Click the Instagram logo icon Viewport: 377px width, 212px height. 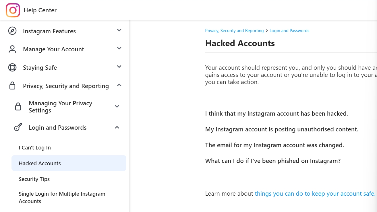point(13,10)
